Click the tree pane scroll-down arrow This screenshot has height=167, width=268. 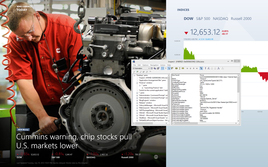pos(169,121)
